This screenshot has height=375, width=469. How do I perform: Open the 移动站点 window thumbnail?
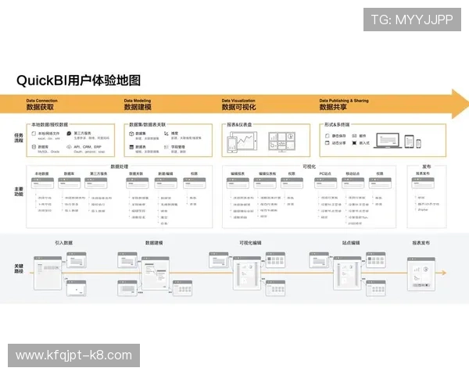pyautogui.click(x=353, y=183)
